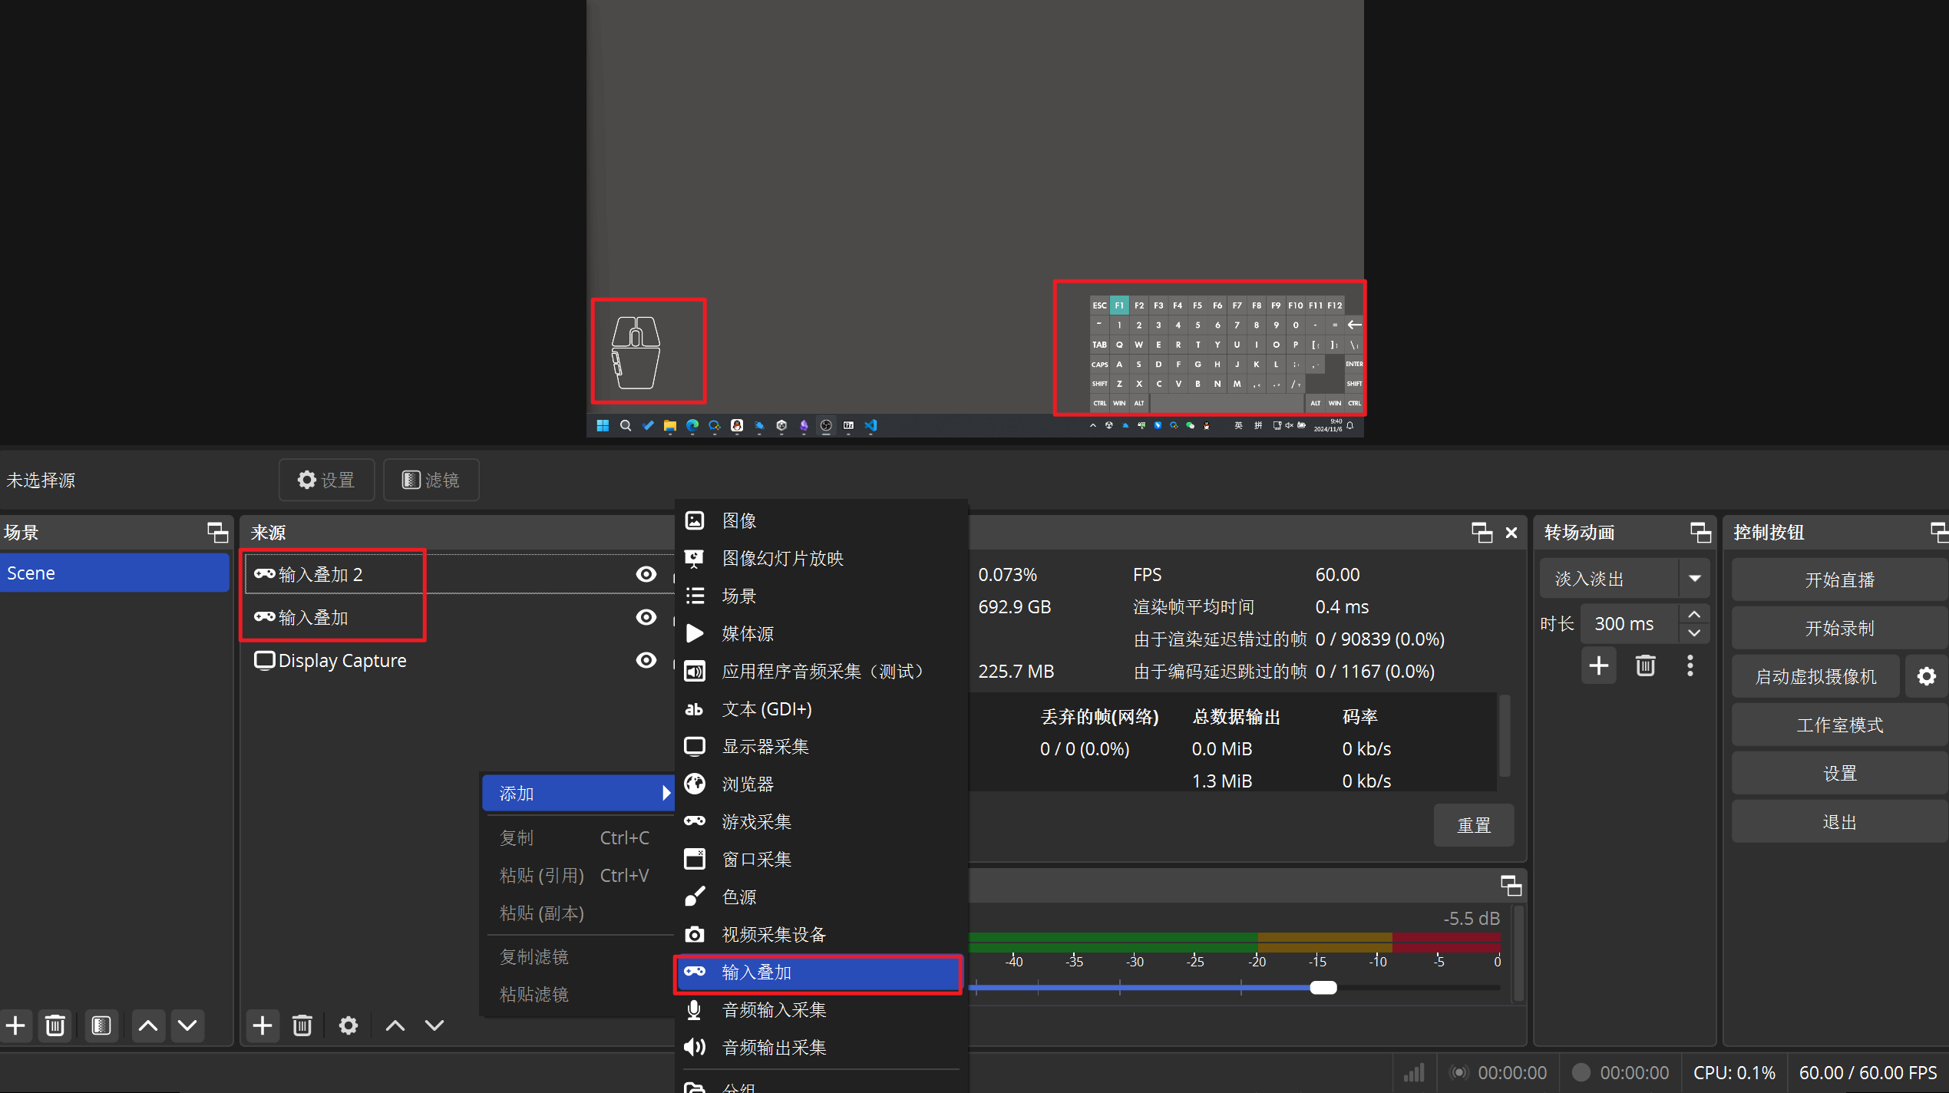
Task: Adjust the audio volume slider handle
Action: tap(1323, 988)
